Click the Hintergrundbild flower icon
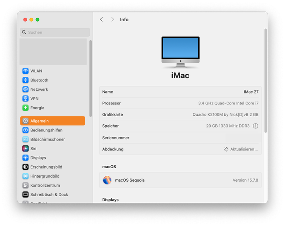285x226 pixels. tap(25, 176)
